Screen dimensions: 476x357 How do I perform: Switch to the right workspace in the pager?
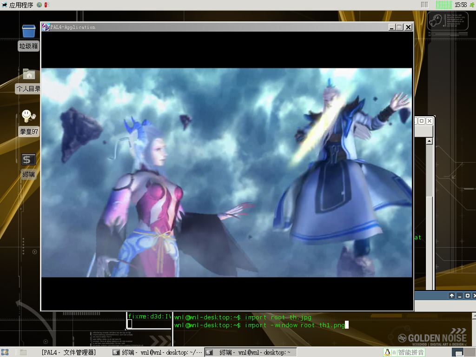[x=427, y=5]
